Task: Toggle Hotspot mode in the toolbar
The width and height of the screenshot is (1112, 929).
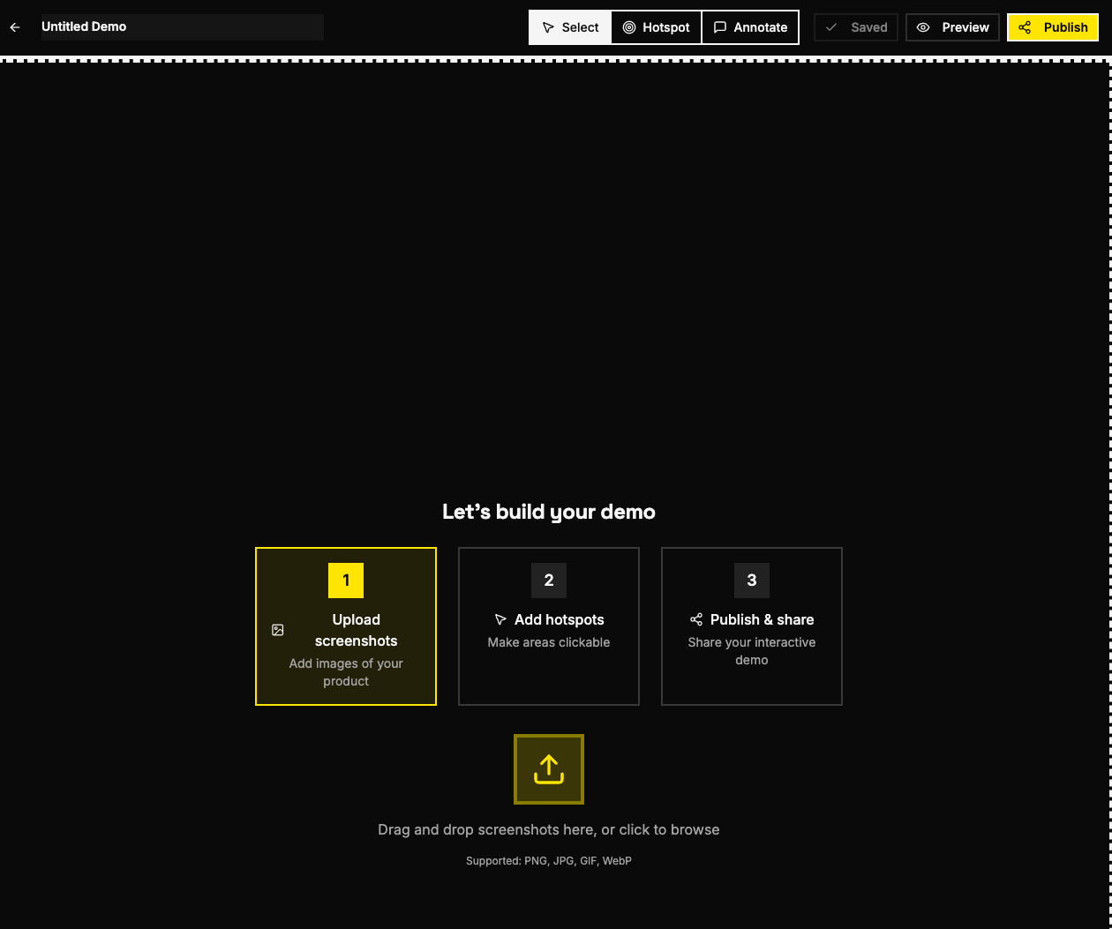Action: (656, 27)
